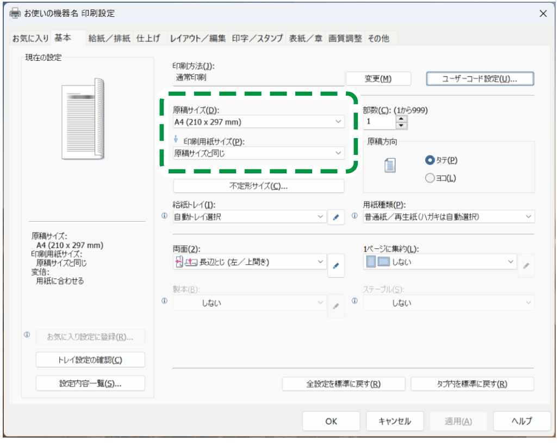
Task: Click the info icon next to 給紙トレイ
Action: [x=164, y=216]
